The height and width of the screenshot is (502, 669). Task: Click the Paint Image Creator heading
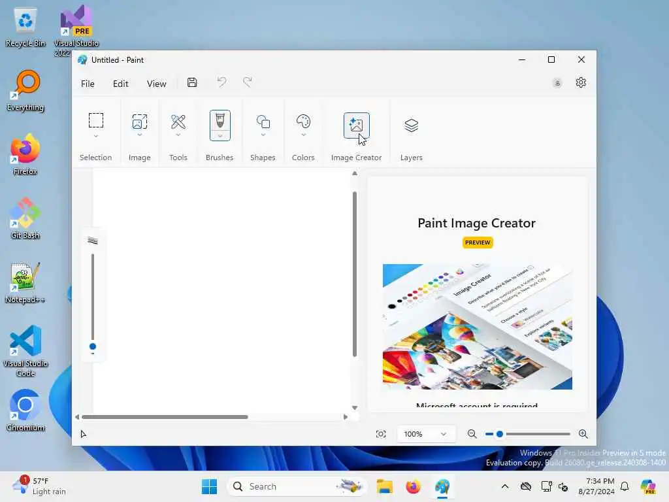[x=476, y=223]
